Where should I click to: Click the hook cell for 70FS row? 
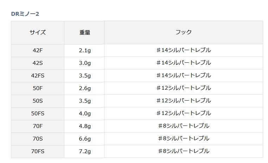[184, 151]
